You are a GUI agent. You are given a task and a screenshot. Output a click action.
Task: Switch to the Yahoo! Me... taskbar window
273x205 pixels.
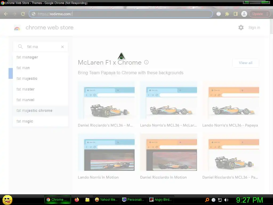(x=106, y=200)
